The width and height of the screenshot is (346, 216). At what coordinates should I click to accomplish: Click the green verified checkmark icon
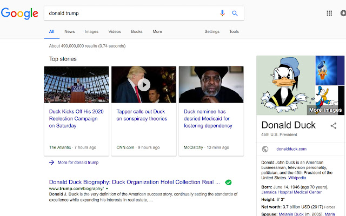click(x=228, y=183)
